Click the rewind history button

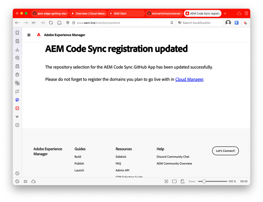pyautogui.click(x=34, y=23)
